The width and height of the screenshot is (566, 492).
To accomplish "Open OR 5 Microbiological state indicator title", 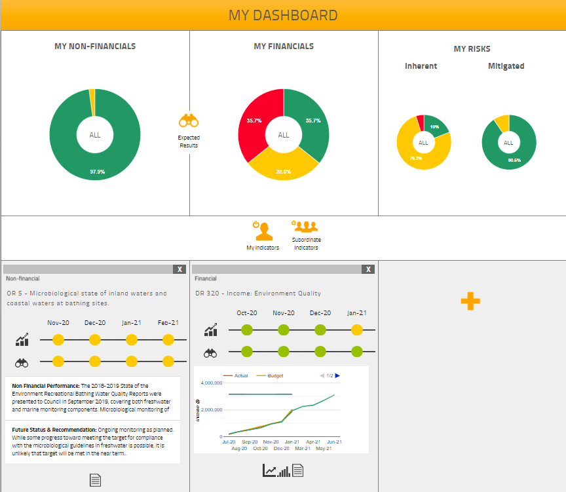I will pyautogui.click(x=86, y=298).
